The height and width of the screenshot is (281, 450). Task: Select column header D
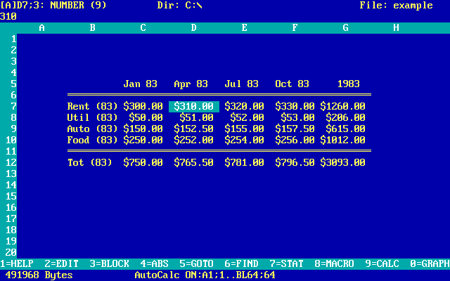194,27
